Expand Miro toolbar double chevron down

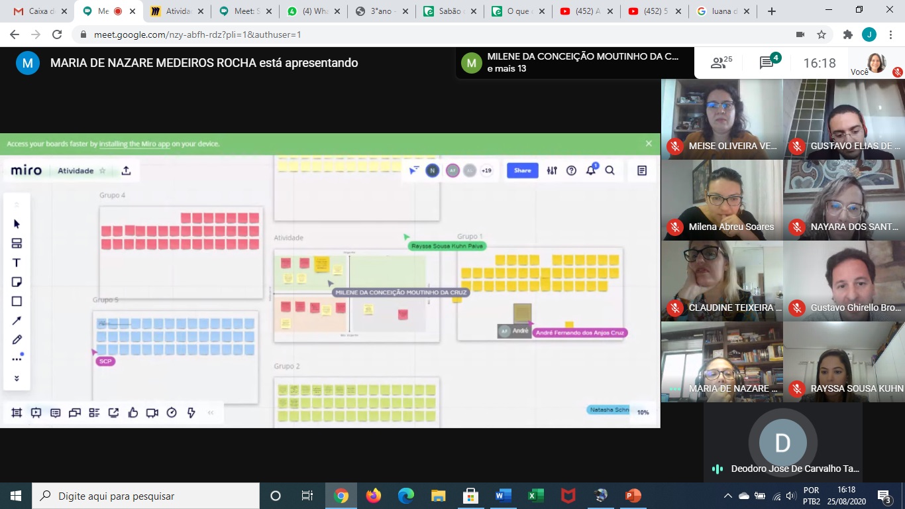[x=17, y=378]
